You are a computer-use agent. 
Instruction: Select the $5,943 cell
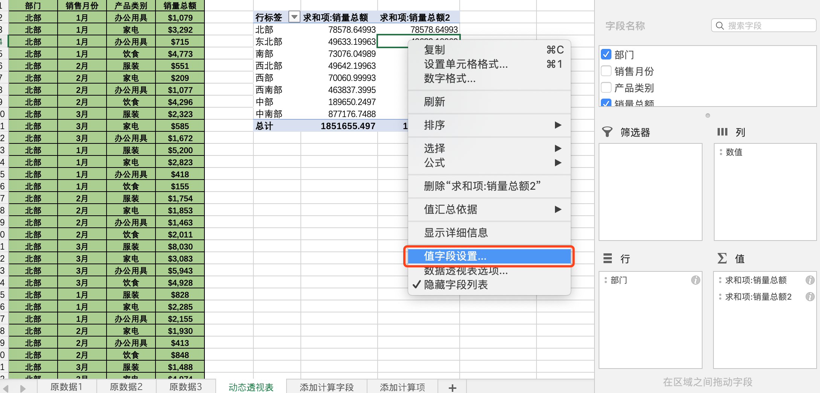(x=180, y=271)
